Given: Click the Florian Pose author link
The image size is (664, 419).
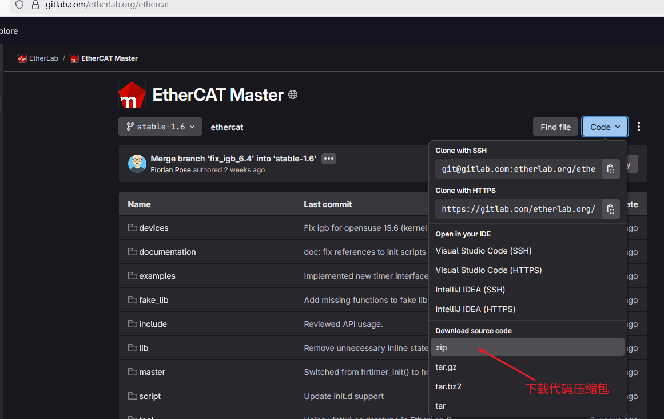Looking at the screenshot, I should coord(170,170).
